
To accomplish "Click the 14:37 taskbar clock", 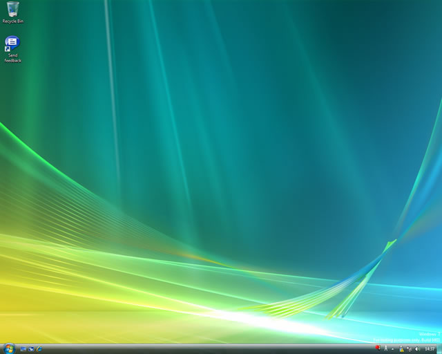I will pos(430,349).
